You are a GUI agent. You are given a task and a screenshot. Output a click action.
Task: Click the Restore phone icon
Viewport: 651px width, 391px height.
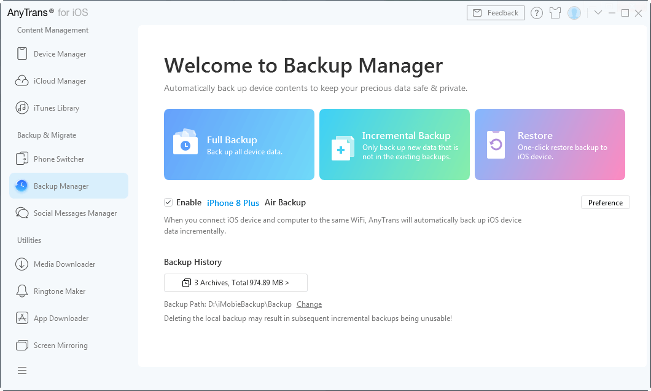(x=496, y=144)
